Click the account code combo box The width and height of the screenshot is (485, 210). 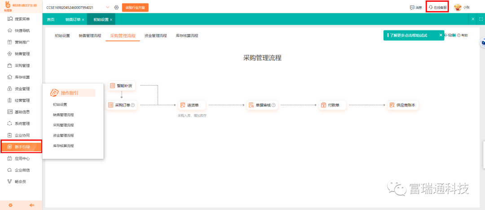click(x=78, y=7)
